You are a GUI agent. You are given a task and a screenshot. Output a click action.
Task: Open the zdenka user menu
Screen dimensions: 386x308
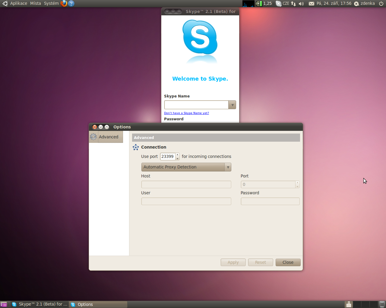pos(368,4)
